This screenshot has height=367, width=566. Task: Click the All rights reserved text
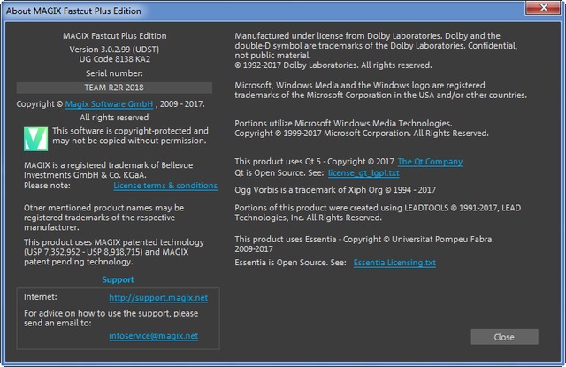114,118
